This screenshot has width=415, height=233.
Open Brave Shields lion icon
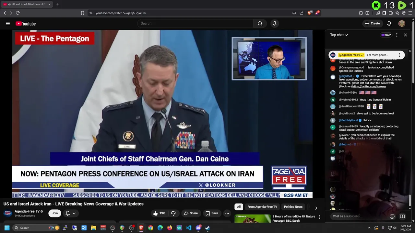[x=310, y=13]
